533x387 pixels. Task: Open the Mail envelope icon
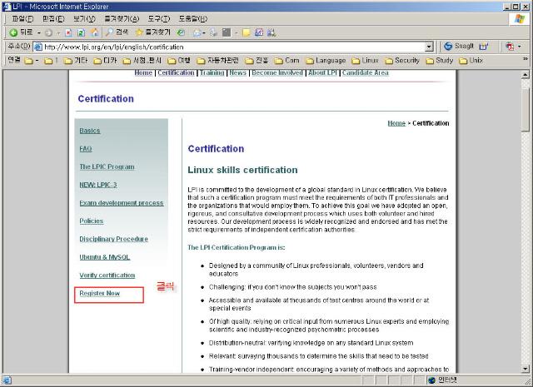[197, 32]
